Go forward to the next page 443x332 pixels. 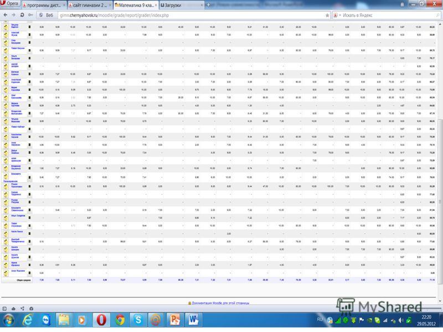(13, 15)
